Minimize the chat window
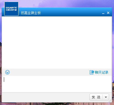The image size is (114, 105). [x=103, y=14]
